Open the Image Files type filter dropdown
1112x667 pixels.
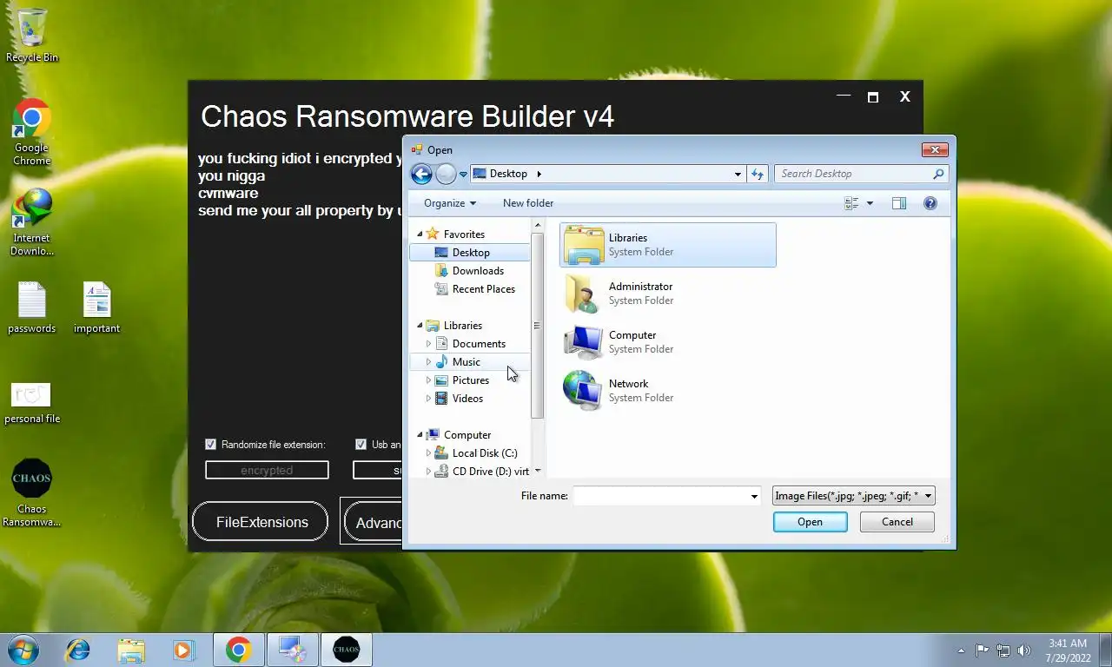tap(854, 496)
